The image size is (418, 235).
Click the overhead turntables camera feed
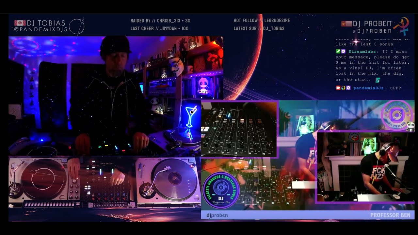[x=104, y=182]
